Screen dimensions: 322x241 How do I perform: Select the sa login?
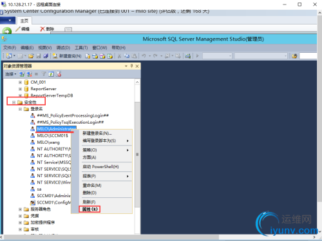click(39, 189)
